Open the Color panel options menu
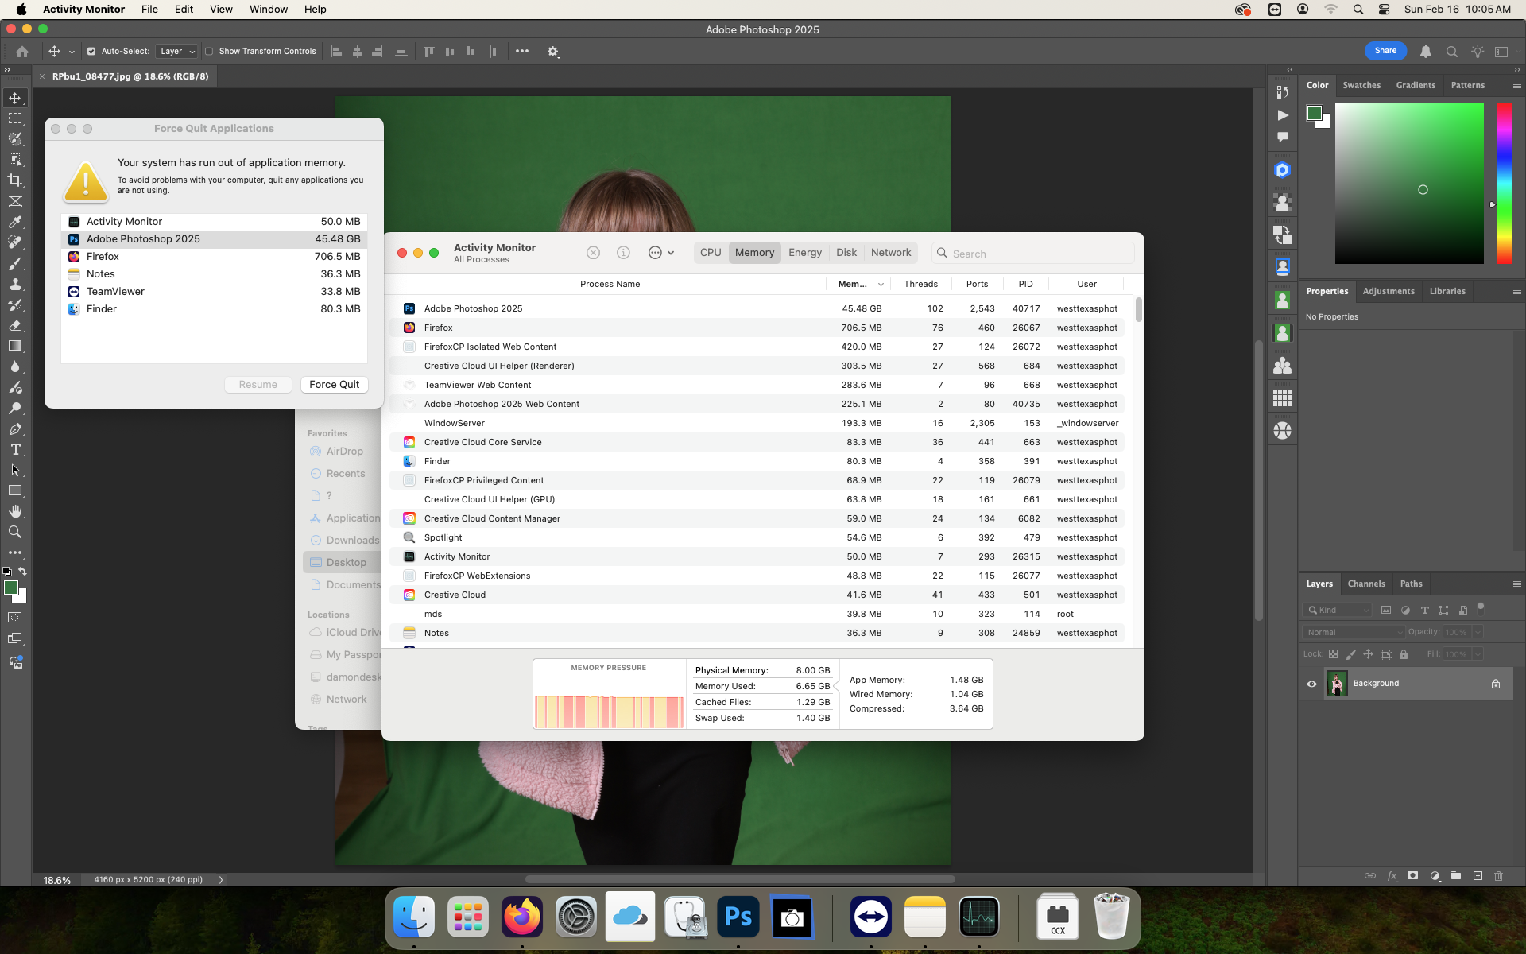Image resolution: width=1526 pixels, height=954 pixels. [1516, 85]
